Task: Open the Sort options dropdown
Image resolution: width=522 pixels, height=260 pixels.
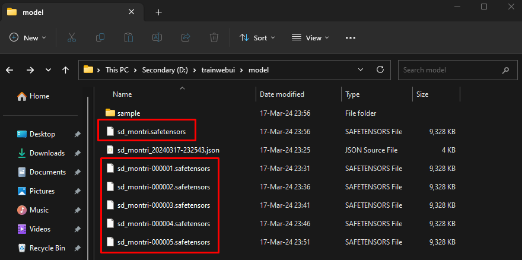Action: click(257, 37)
